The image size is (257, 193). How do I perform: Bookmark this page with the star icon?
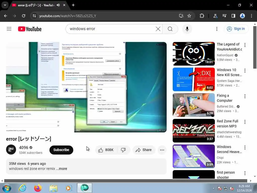coord(189,16)
